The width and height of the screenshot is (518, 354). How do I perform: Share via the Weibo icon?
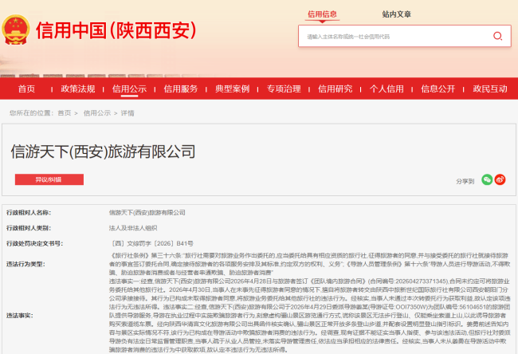point(500,179)
